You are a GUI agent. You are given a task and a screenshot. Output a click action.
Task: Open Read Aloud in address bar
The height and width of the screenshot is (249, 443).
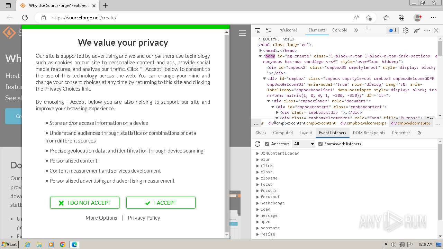pyautogui.click(x=356, y=18)
